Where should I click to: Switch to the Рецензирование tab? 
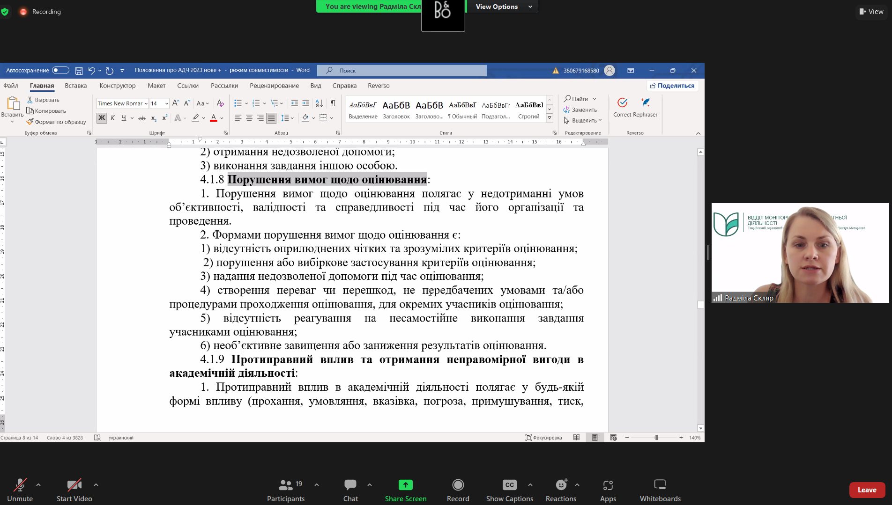(x=274, y=86)
